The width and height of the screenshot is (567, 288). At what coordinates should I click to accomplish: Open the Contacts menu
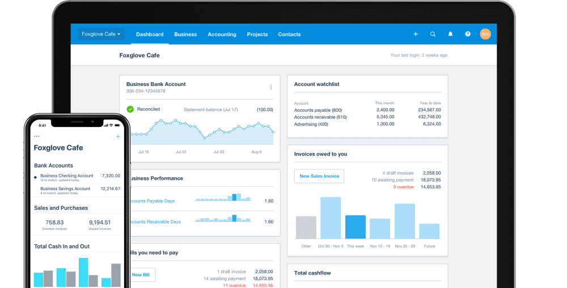[x=289, y=34]
